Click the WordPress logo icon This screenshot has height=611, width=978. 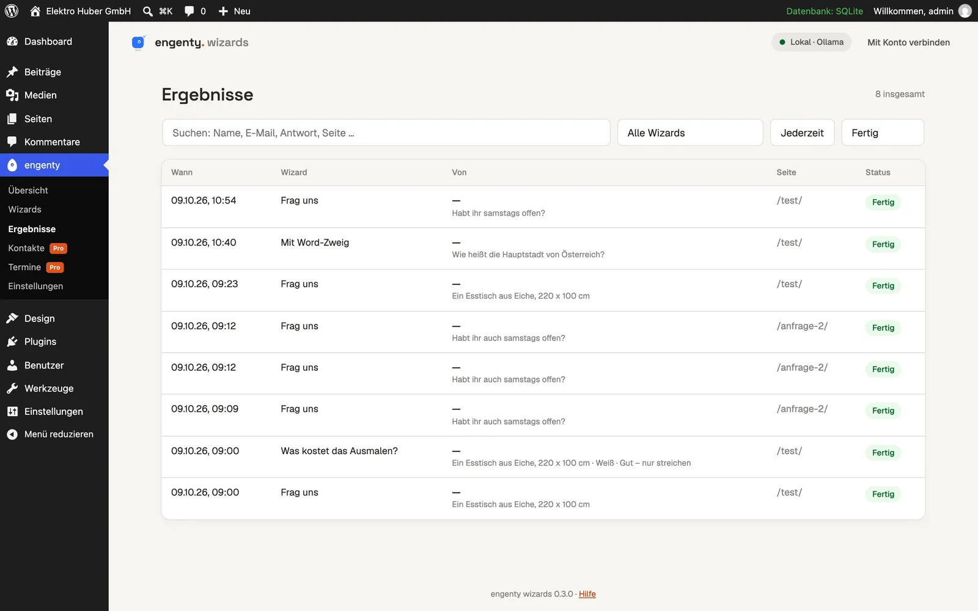[x=12, y=11]
